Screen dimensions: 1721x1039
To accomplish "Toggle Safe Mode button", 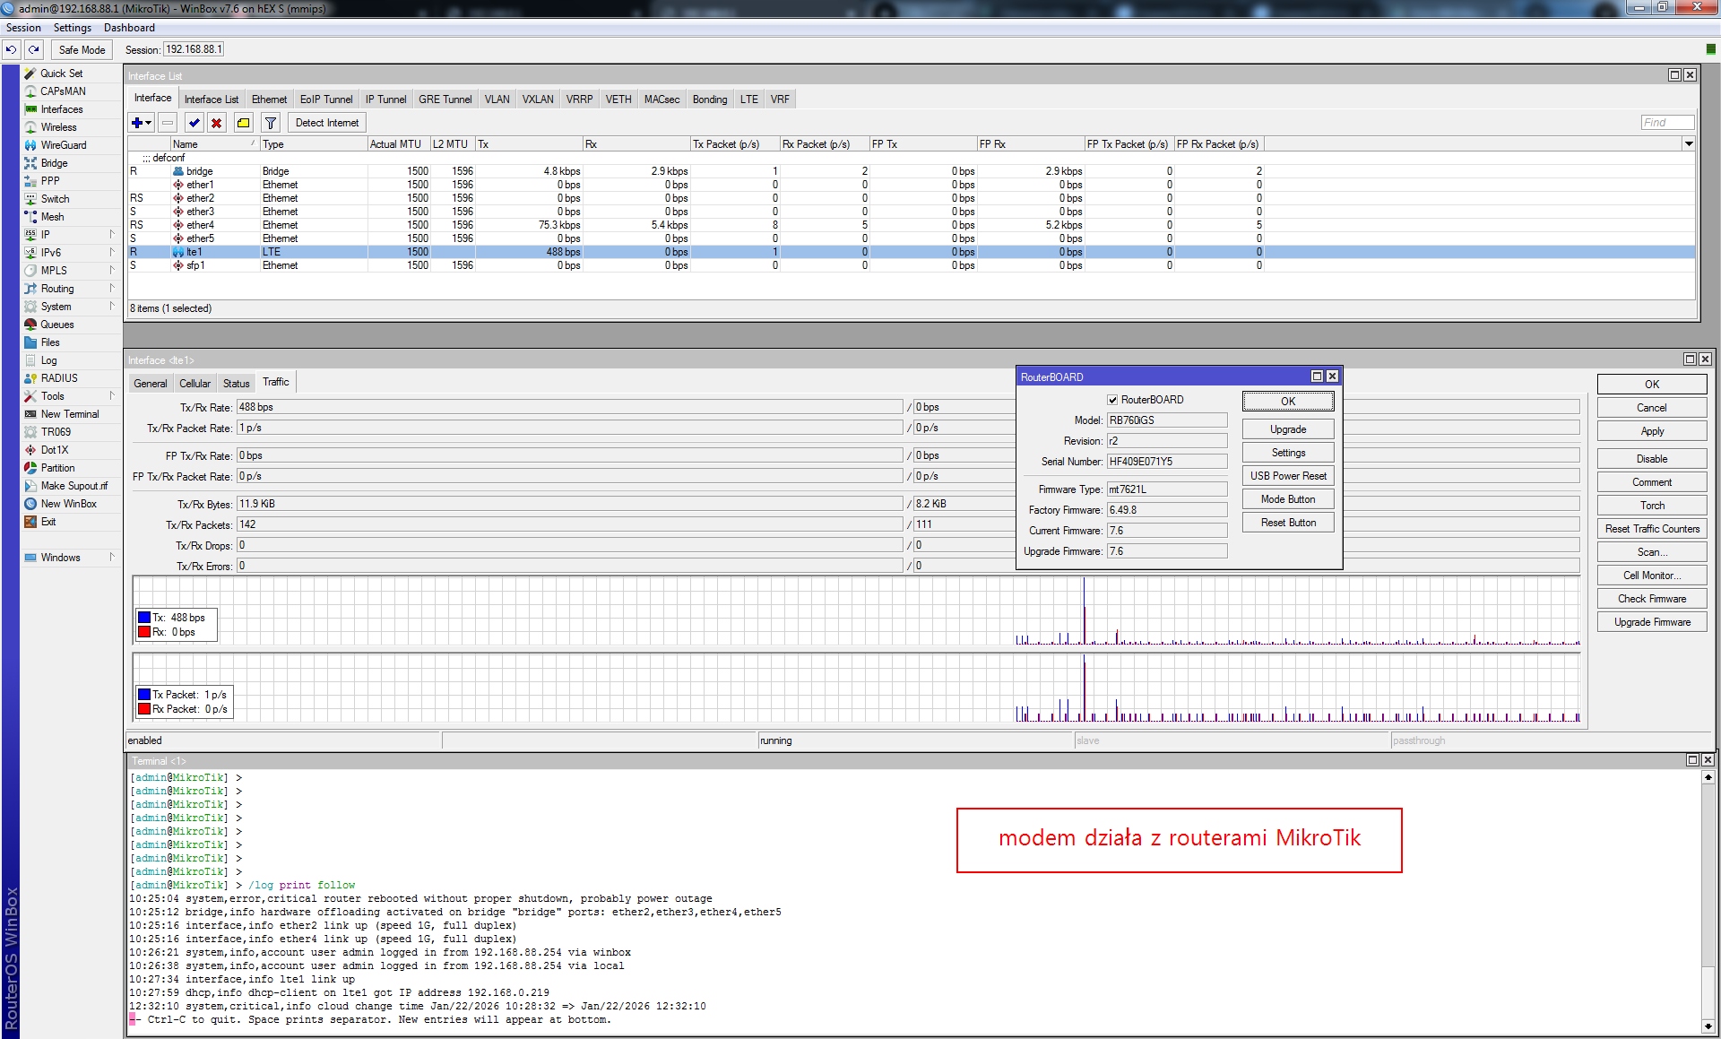I will coord(82,49).
